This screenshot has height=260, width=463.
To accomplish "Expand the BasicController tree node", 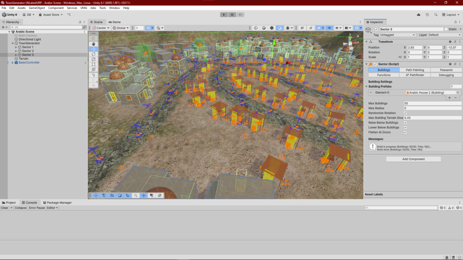I will (13, 62).
